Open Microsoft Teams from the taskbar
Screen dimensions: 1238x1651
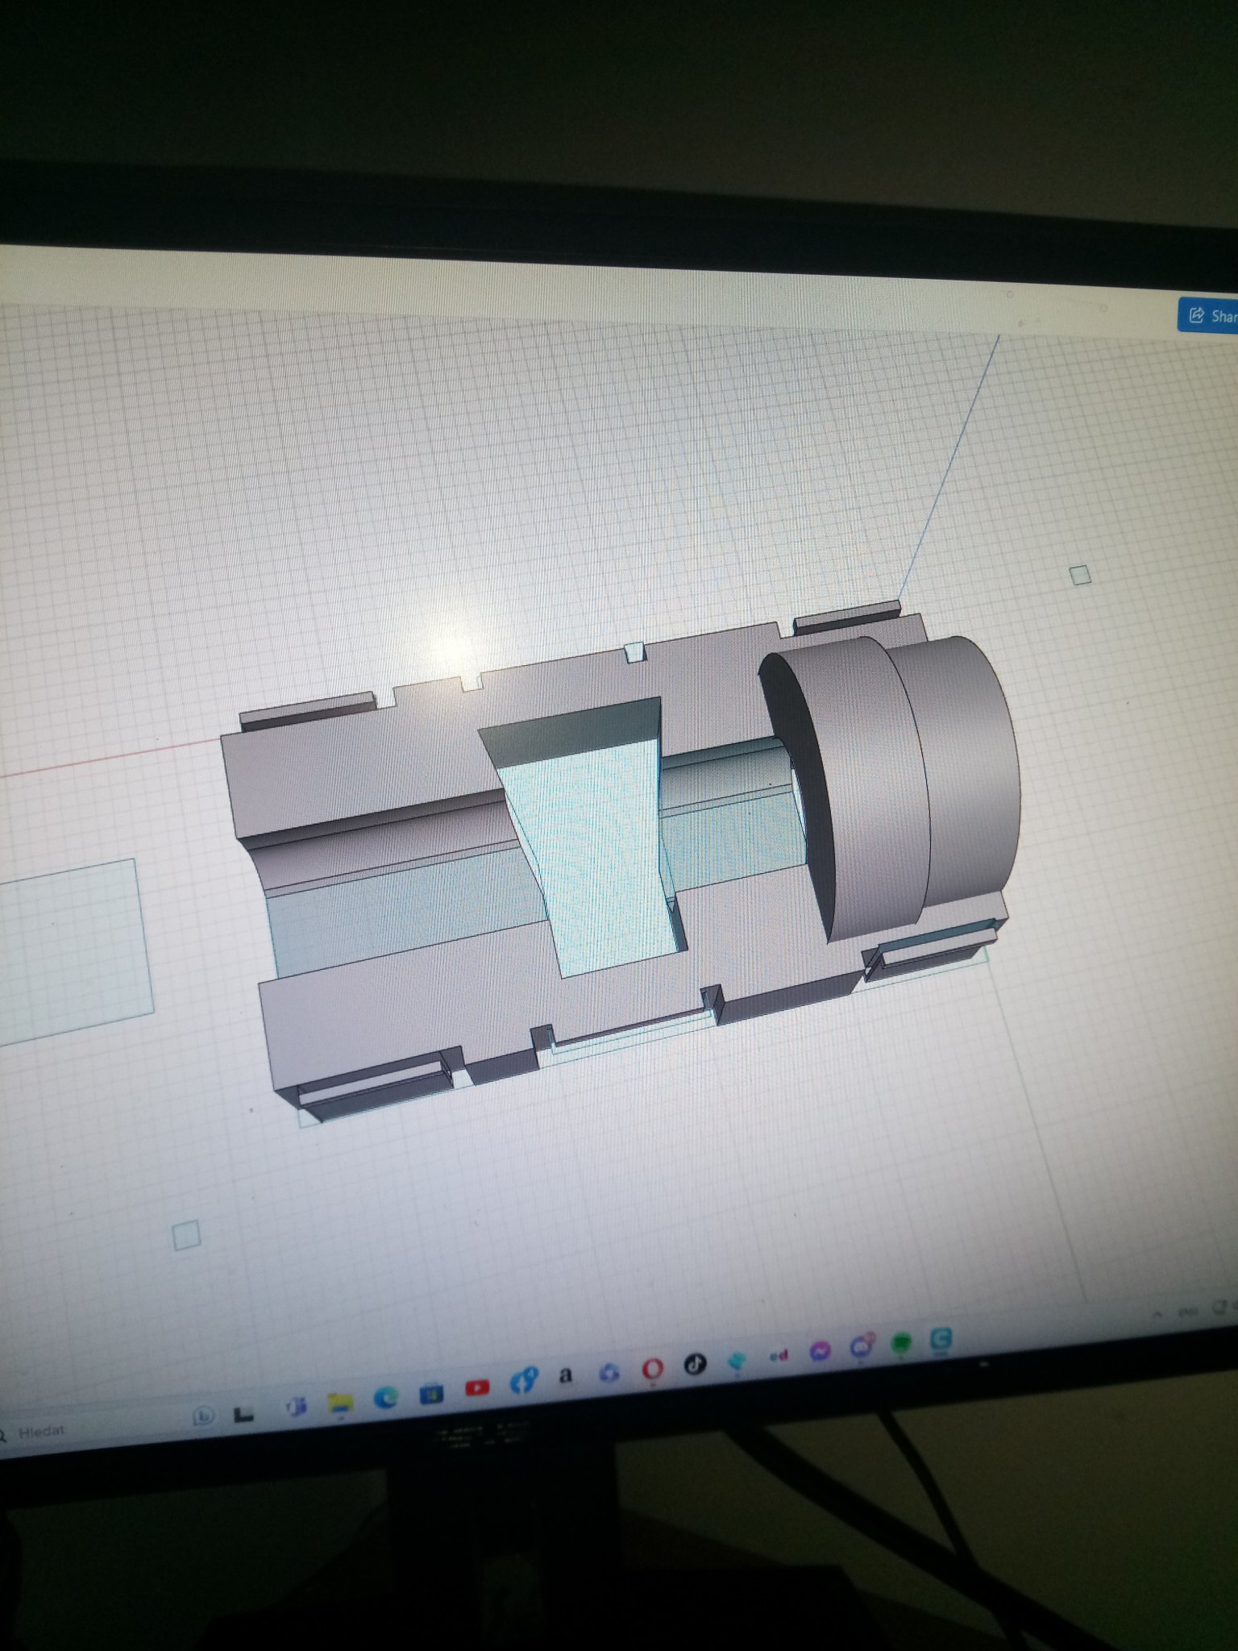pyautogui.click(x=295, y=1408)
